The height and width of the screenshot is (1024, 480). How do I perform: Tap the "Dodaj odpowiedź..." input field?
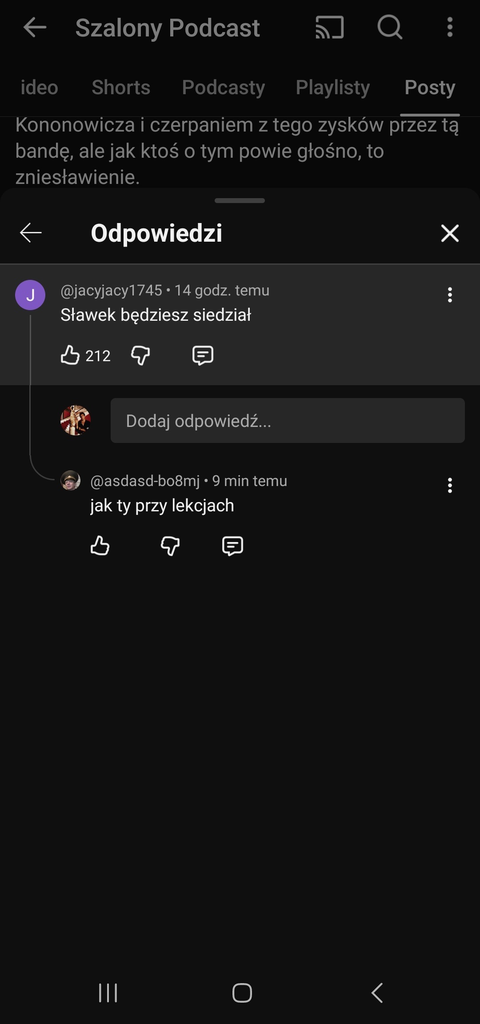point(287,420)
